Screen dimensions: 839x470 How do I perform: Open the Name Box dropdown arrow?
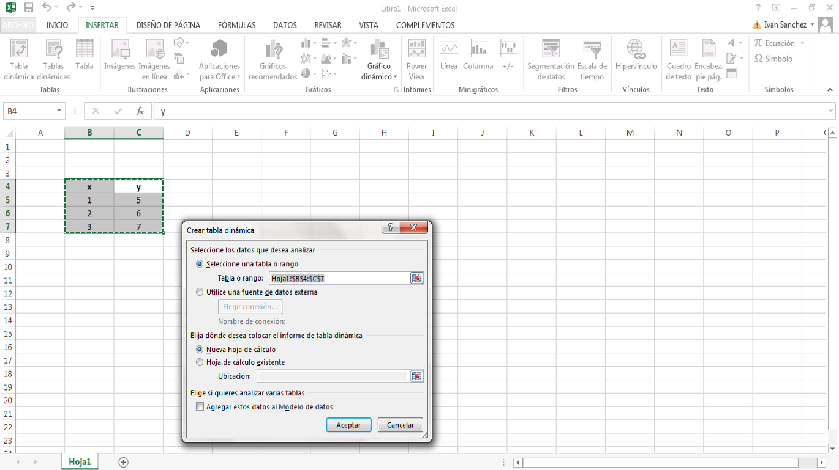click(59, 111)
